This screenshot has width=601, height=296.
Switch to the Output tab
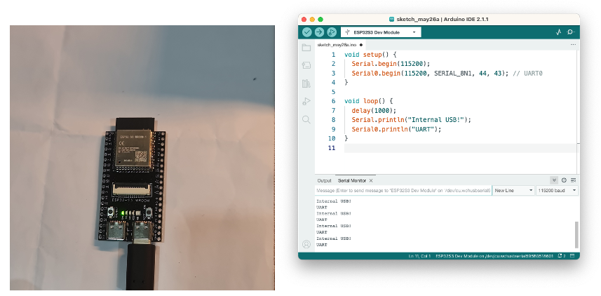(x=324, y=180)
